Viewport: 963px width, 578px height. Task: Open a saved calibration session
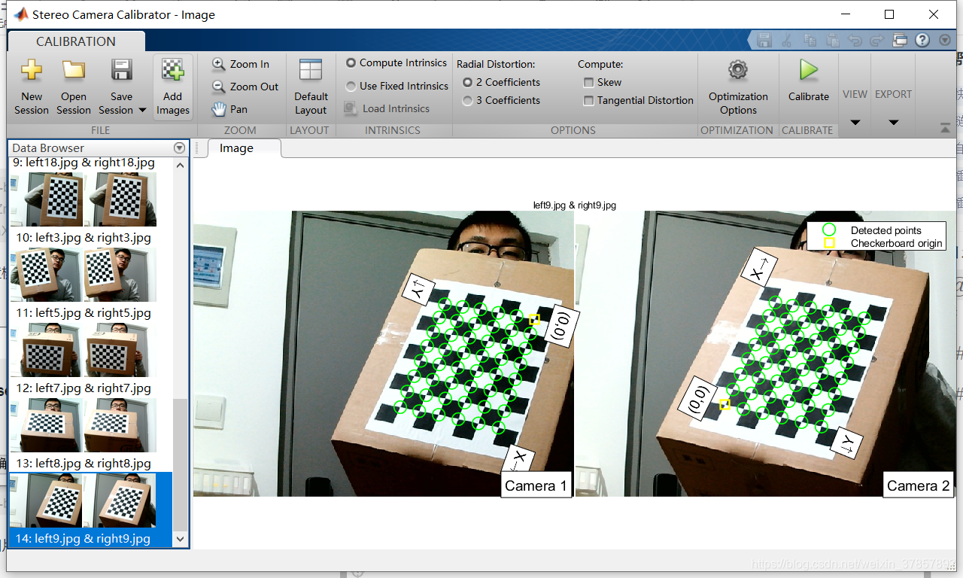point(74,87)
